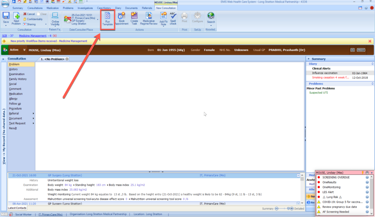Image resolution: width=375 pixels, height=217 pixels.
Task: Expand the Test Request submenu arrow
Action: click(33, 124)
